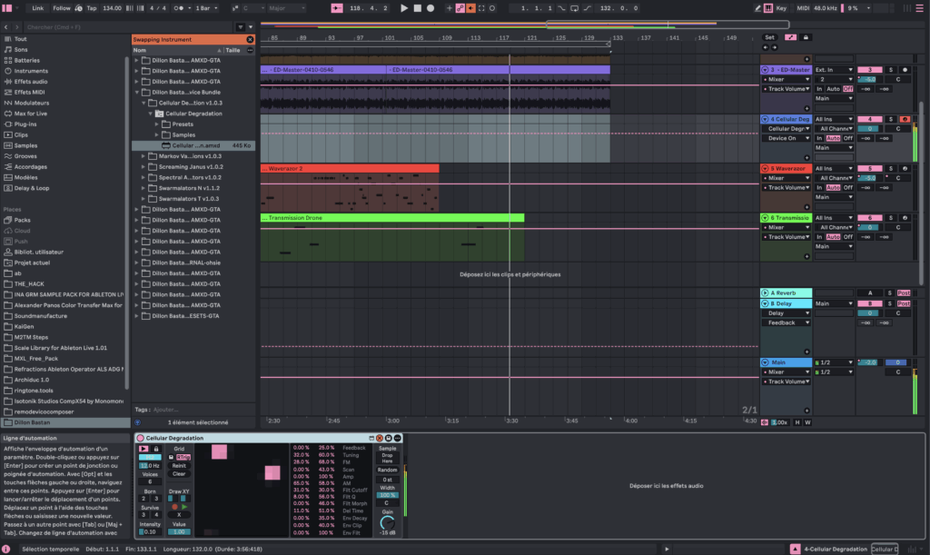Toggle the Key map mode switch

point(781,8)
